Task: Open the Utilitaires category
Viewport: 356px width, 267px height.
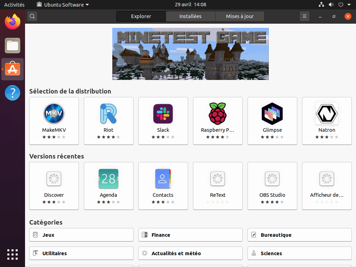Action: tap(81, 253)
